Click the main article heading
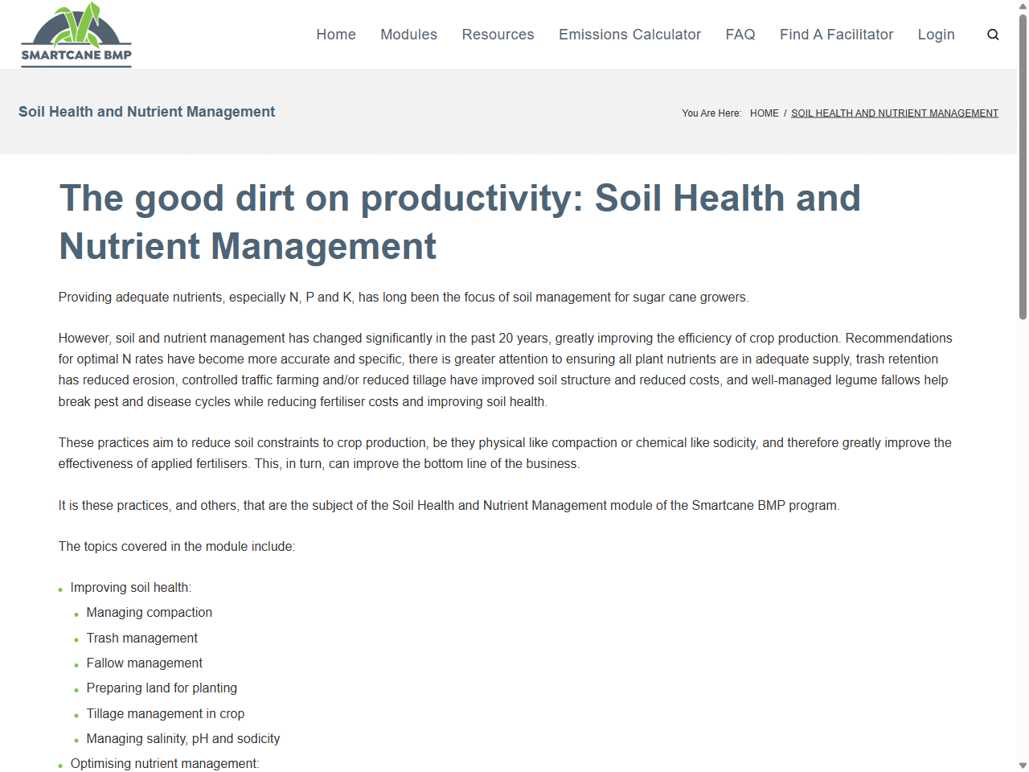1029x772 pixels. 459,222
